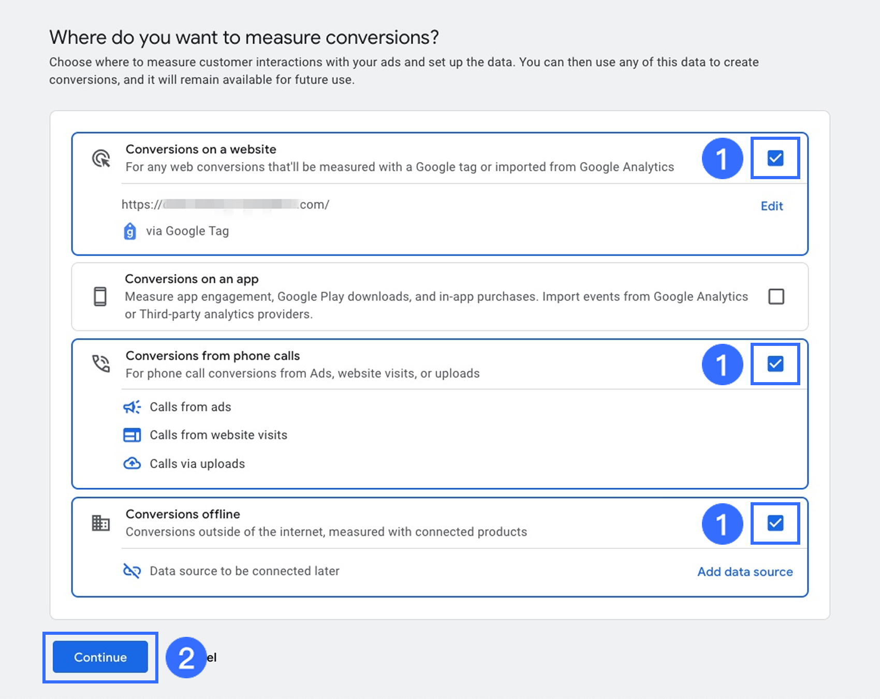Click the website conversions cursor icon

(x=101, y=158)
